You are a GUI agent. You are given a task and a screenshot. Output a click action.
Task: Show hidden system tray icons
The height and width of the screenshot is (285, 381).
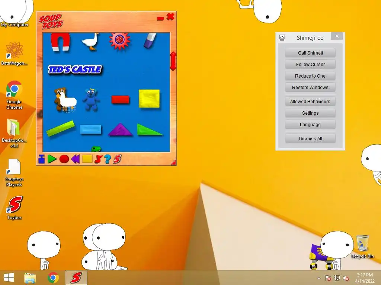coord(319,278)
